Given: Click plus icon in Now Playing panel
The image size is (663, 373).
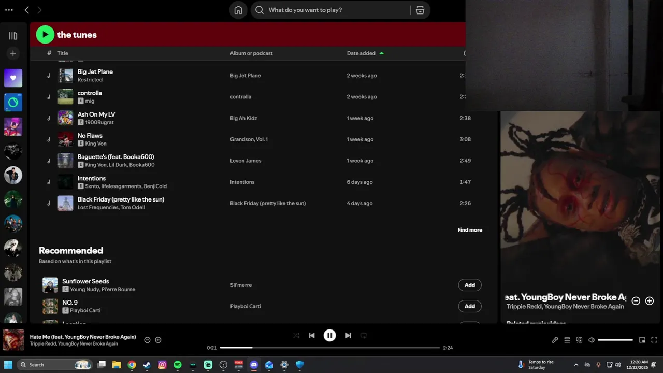Looking at the screenshot, I should (x=650, y=301).
